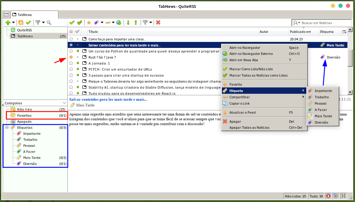This screenshot has width=355, height=202.
Task: Open column chooser icon in news header
Action: click(x=344, y=32)
